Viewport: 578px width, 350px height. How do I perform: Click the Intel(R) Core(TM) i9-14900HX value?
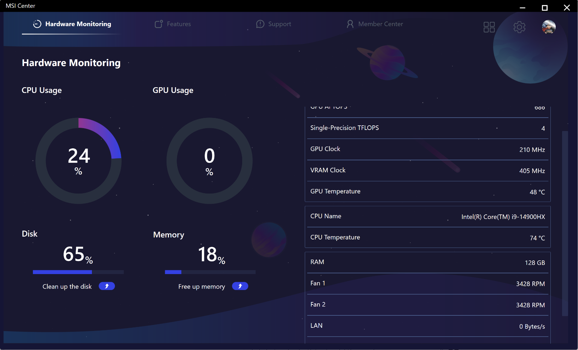pos(503,217)
